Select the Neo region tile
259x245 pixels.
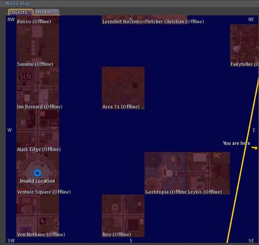(x=123, y=216)
